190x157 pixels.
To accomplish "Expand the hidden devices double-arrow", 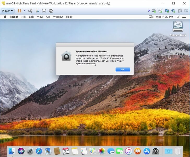I will coord(149,11).
